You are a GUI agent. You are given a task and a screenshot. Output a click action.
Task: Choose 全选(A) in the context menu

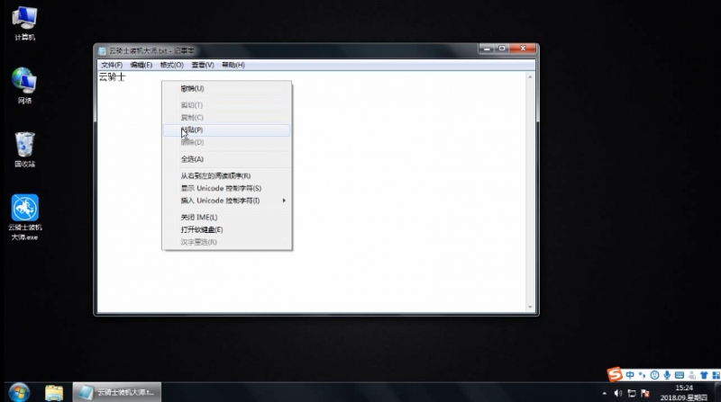[227, 159]
